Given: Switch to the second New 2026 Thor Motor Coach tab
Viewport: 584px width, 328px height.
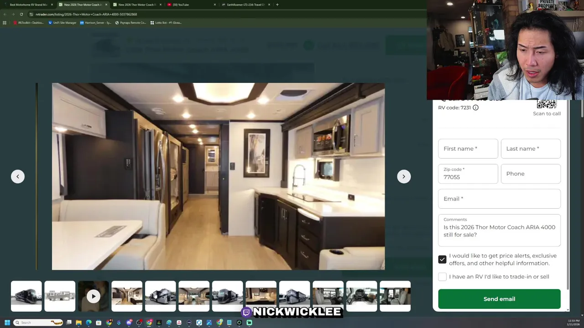Looking at the screenshot, I should click(137, 5).
